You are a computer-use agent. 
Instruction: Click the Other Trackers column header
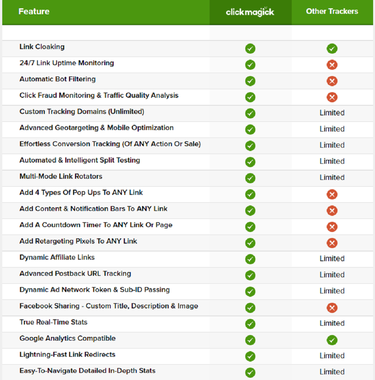[332, 11]
